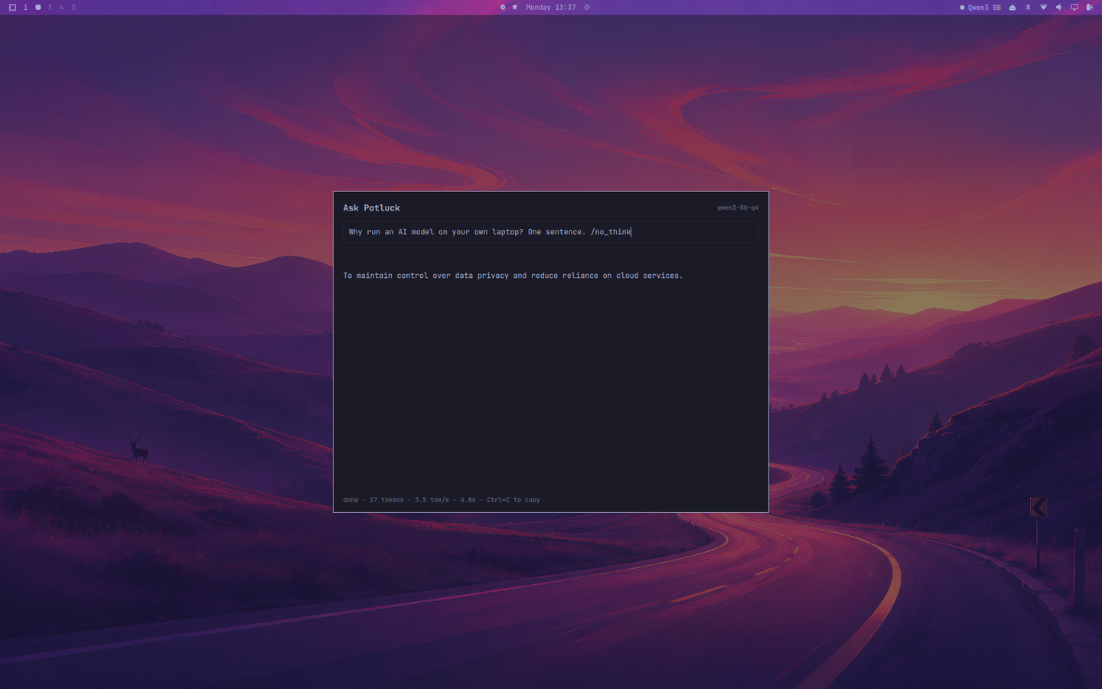Switch to workspace 1
The image size is (1102, 689).
coord(25,7)
